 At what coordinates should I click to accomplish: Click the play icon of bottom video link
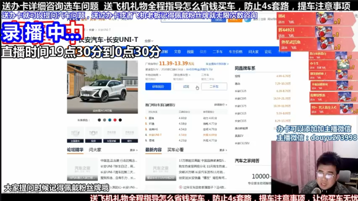[181, 188]
